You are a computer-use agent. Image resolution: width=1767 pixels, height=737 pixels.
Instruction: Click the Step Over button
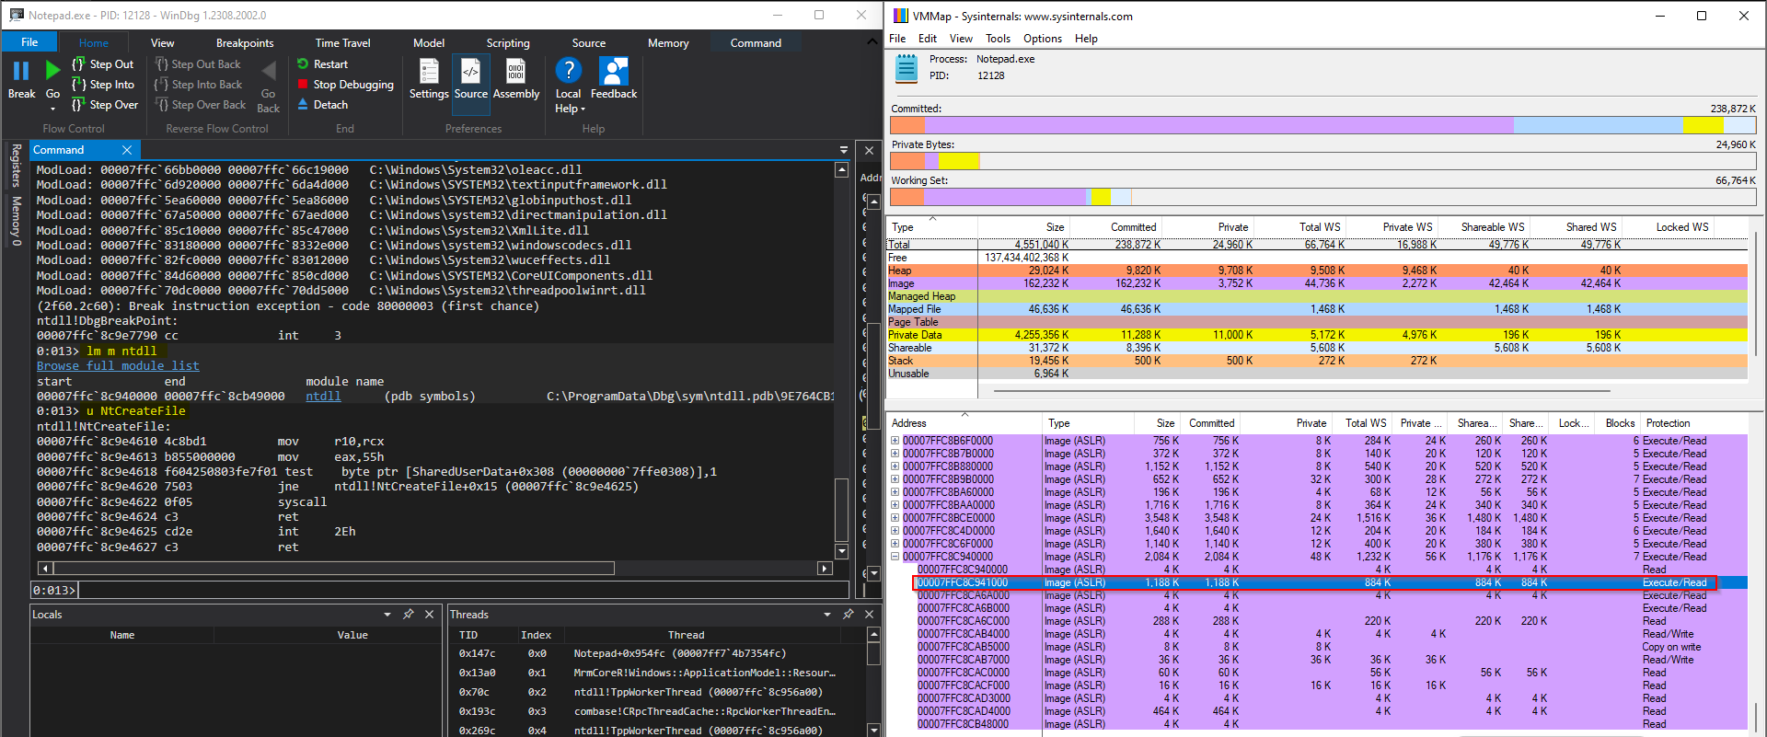(x=105, y=105)
